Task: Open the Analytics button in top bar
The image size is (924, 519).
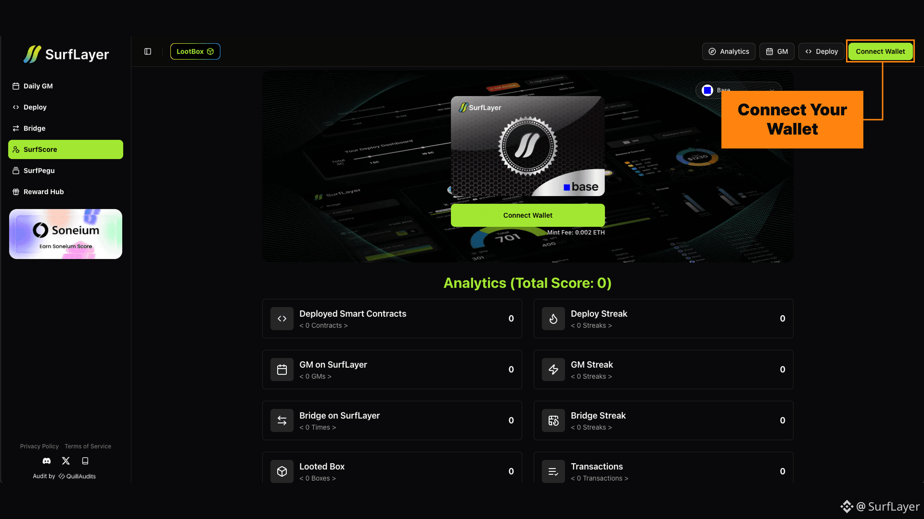Action: (728, 51)
